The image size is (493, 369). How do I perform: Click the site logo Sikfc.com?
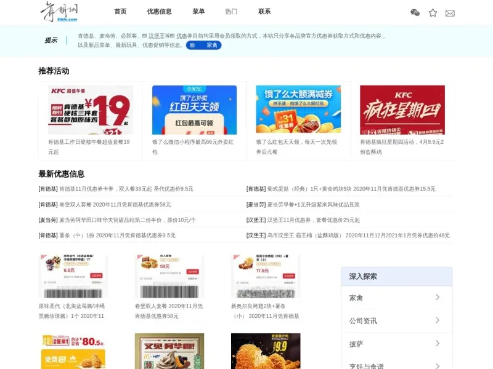point(59,12)
